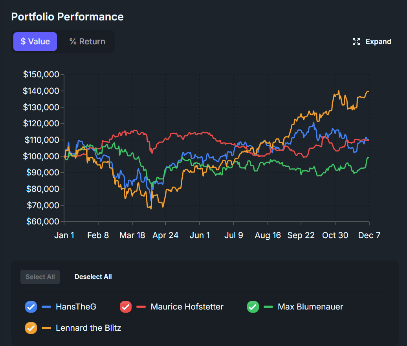Screen dimensions: 407x346
Task: Click the Deselect All button
Action: pos(93,277)
